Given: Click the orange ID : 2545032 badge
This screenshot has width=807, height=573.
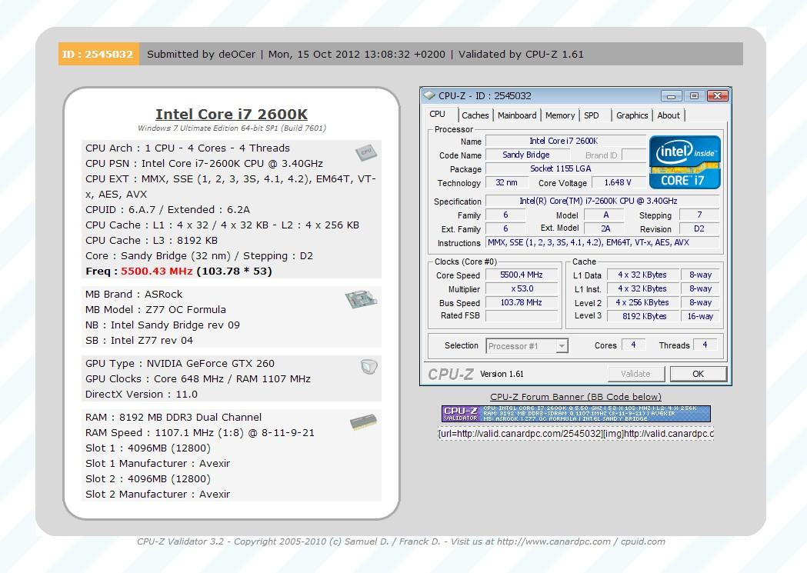Looking at the screenshot, I should (x=98, y=54).
